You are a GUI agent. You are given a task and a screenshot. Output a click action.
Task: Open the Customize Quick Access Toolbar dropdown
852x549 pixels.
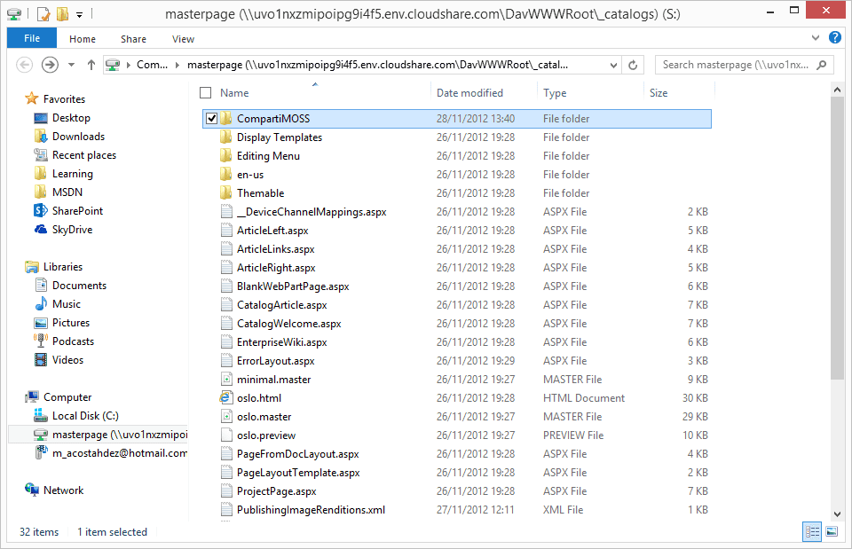tap(79, 15)
